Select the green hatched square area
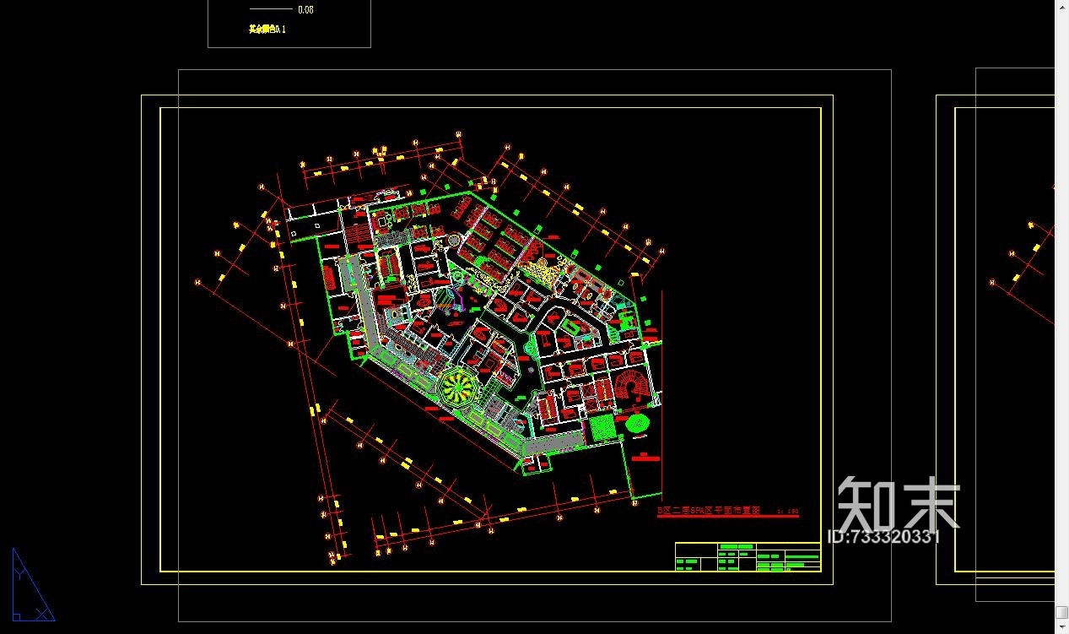The height and width of the screenshot is (634, 1069). pos(602,428)
